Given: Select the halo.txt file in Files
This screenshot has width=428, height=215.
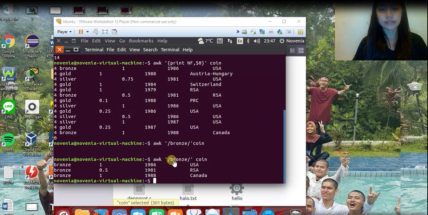Looking at the screenshot, I should pyautogui.click(x=188, y=193).
